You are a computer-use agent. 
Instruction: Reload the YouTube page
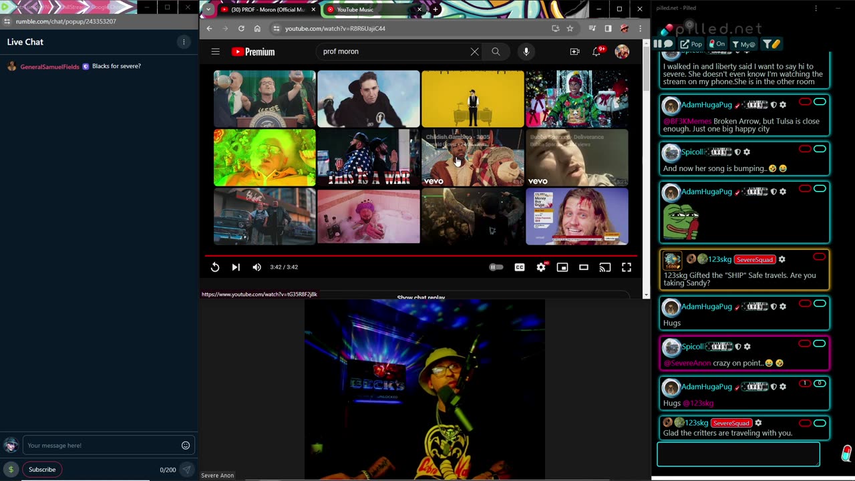pos(241,29)
